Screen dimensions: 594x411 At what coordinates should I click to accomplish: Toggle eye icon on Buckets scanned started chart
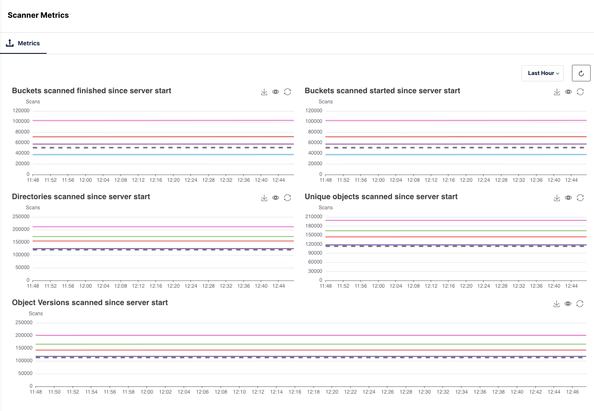click(568, 92)
